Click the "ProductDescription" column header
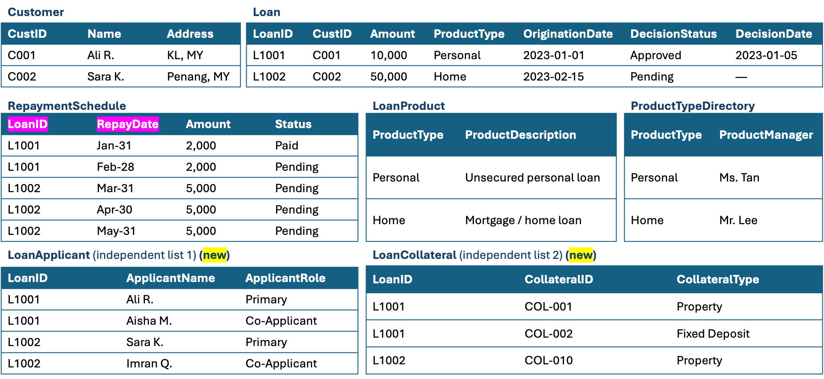Screen dimensions: 824x379 (520, 135)
